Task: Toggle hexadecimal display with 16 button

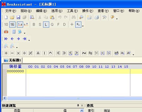Action: [x=12, y=24]
